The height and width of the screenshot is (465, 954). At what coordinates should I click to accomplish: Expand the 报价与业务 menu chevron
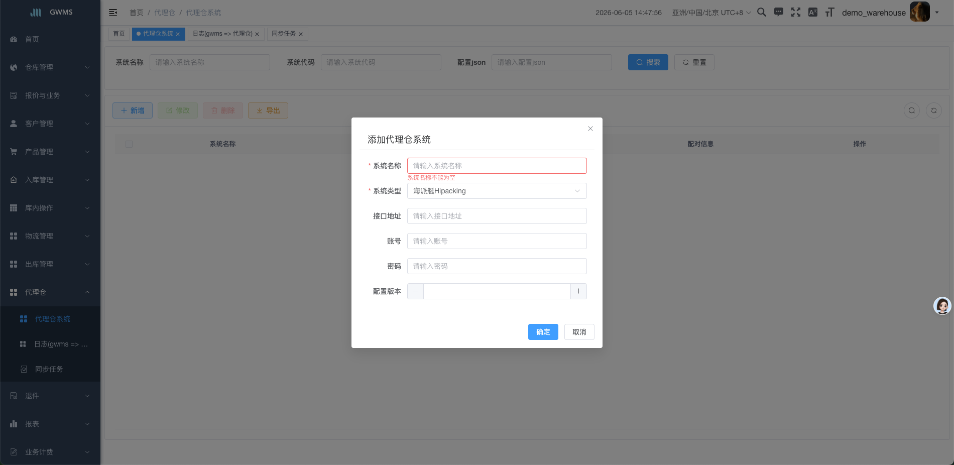pyautogui.click(x=87, y=95)
